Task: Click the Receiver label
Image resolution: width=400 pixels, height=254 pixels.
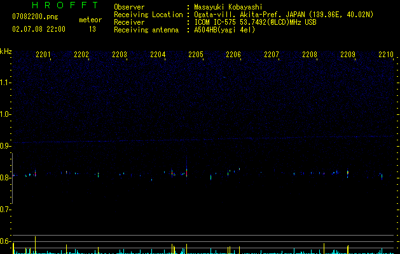Action: (129, 22)
